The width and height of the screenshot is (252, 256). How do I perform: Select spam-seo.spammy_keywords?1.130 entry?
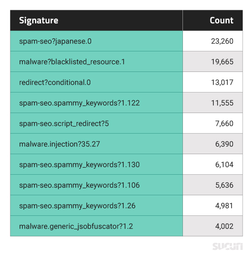click(x=126, y=164)
